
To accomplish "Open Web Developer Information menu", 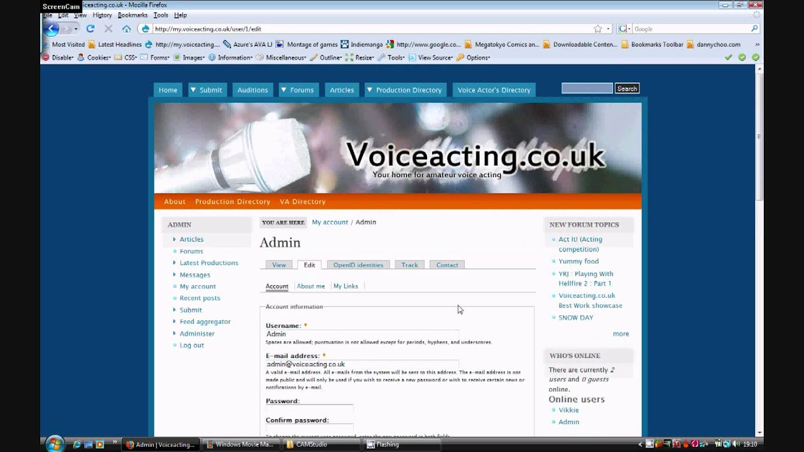I will (231, 57).
